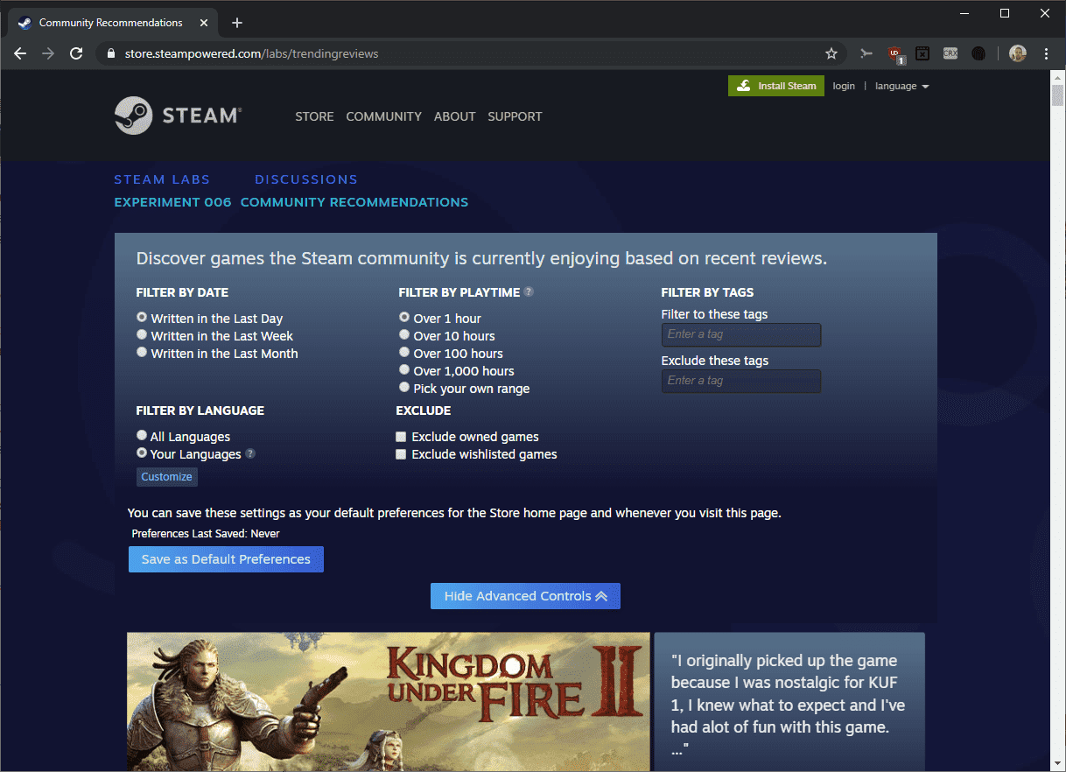Click the Steam logo in header
Image resolution: width=1066 pixels, height=772 pixels.
point(178,116)
